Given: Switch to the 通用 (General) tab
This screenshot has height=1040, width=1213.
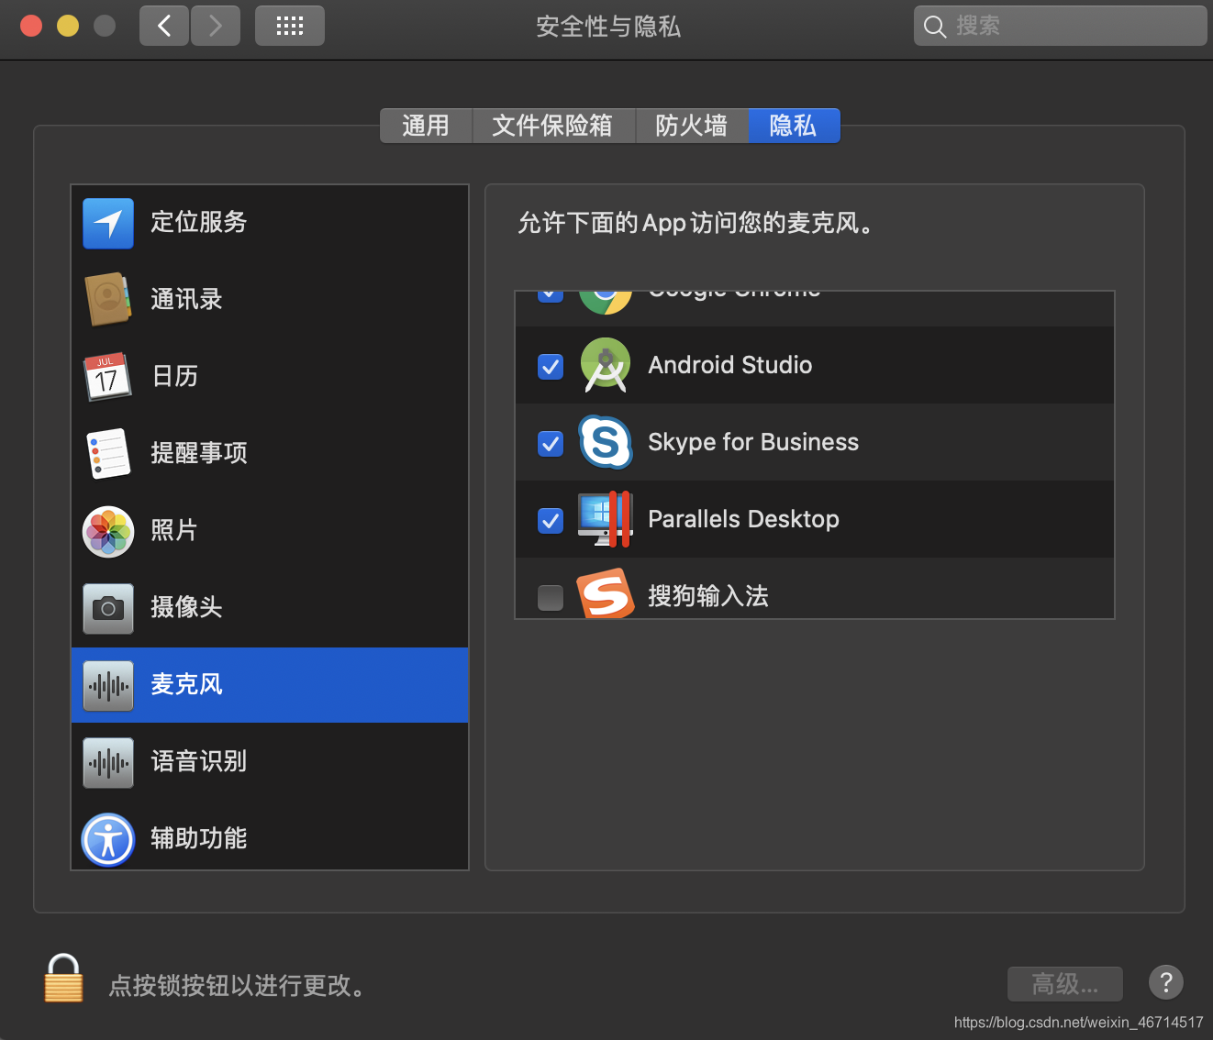Looking at the screenshot, I should (x=426, y=126).
